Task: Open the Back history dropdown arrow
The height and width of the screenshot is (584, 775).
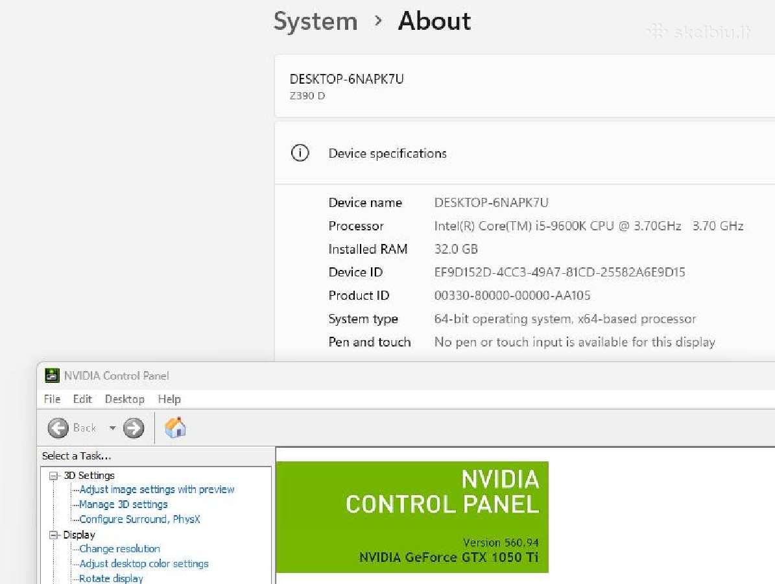Action: click(113, 428)
